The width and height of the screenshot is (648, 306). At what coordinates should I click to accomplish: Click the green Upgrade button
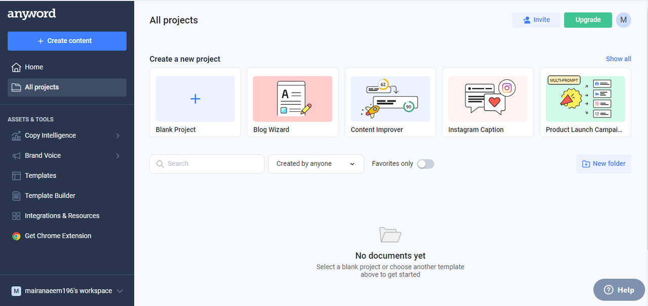tap(588, 20)
